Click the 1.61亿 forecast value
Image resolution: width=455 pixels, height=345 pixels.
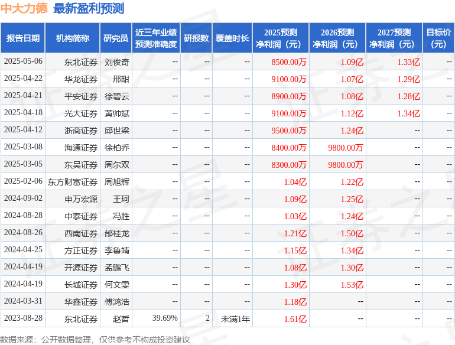pyautogui.click(x=295, y=319)
